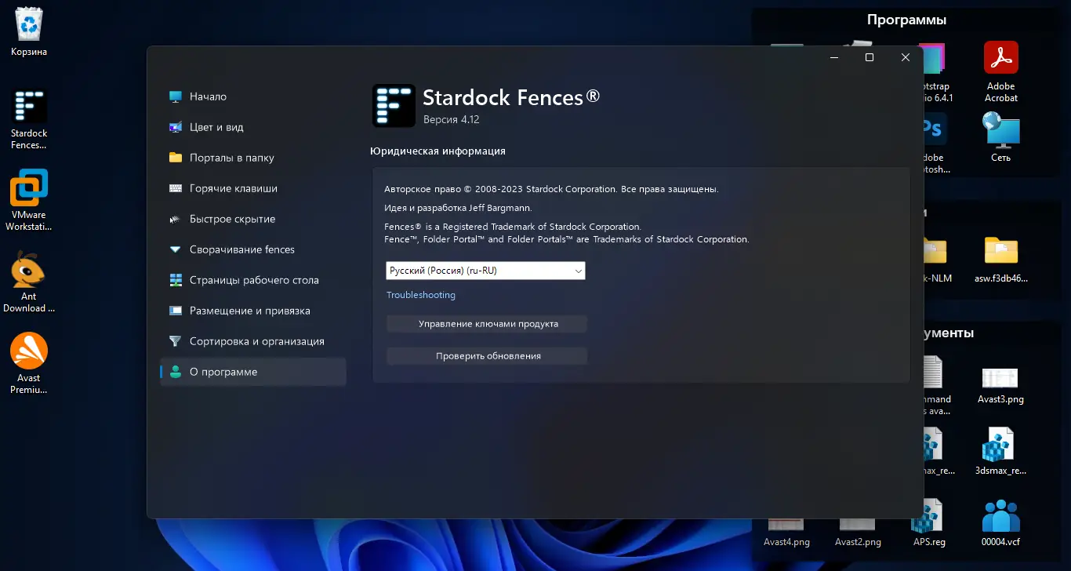Select Ant Download Manager desktop icon
The width and height of the screenshot is (1071, 571).
pos(29,282)
